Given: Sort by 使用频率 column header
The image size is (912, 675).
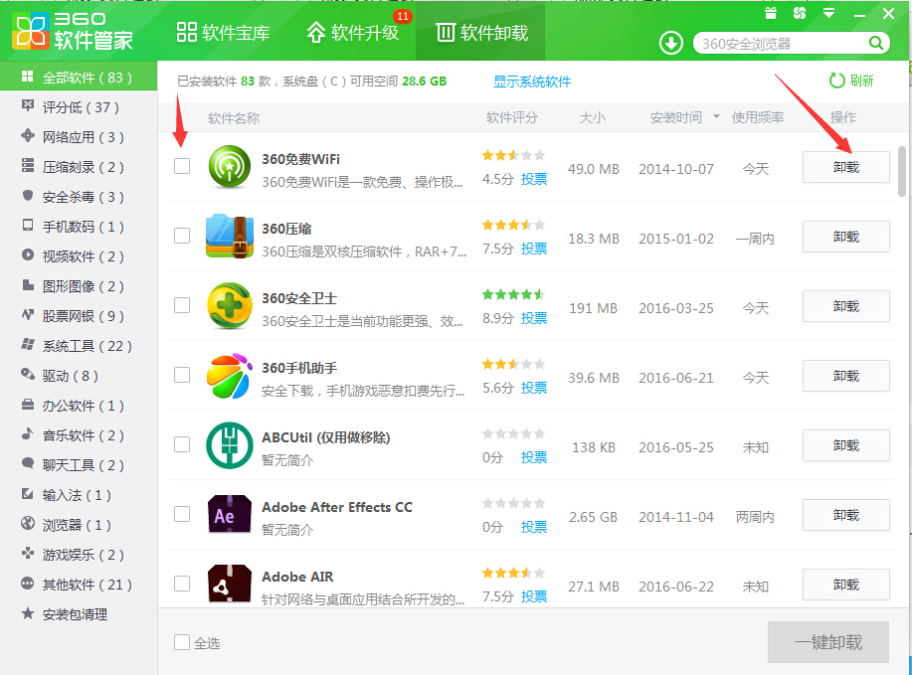Looking at the screenshot, I should click(758, 118).
